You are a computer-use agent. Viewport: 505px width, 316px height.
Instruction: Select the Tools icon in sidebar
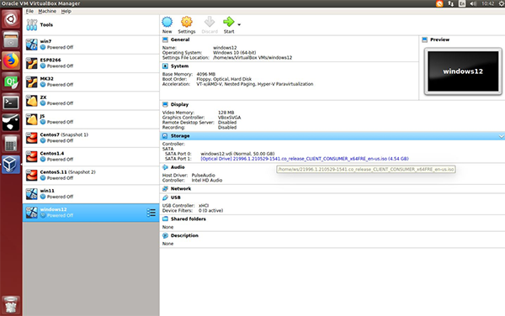[32, 24]
